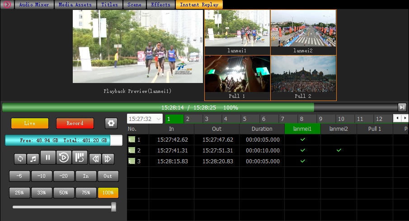The height and width of the screenshot is (221, 409).
Task: Pause the replay playback
Action: pyautogui.click(x=48, y=157)
